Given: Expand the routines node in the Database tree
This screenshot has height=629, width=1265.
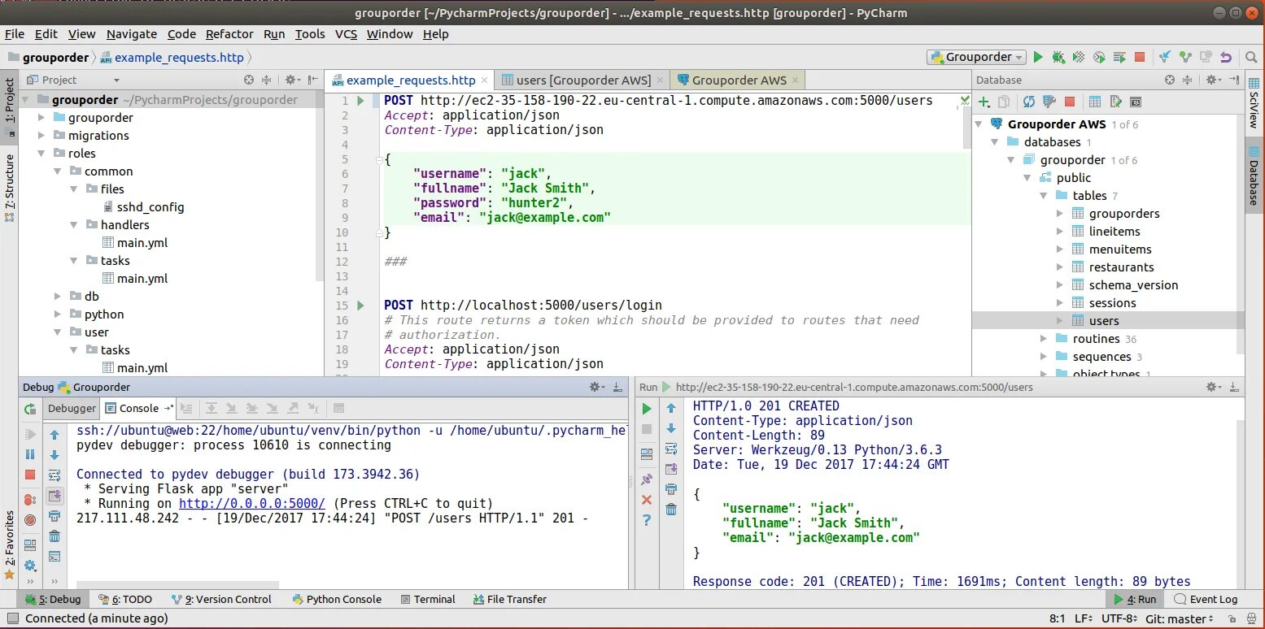Looking at the screenshot, I should point(1044,339).
